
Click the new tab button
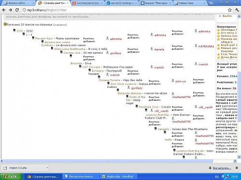coord(211,3)
